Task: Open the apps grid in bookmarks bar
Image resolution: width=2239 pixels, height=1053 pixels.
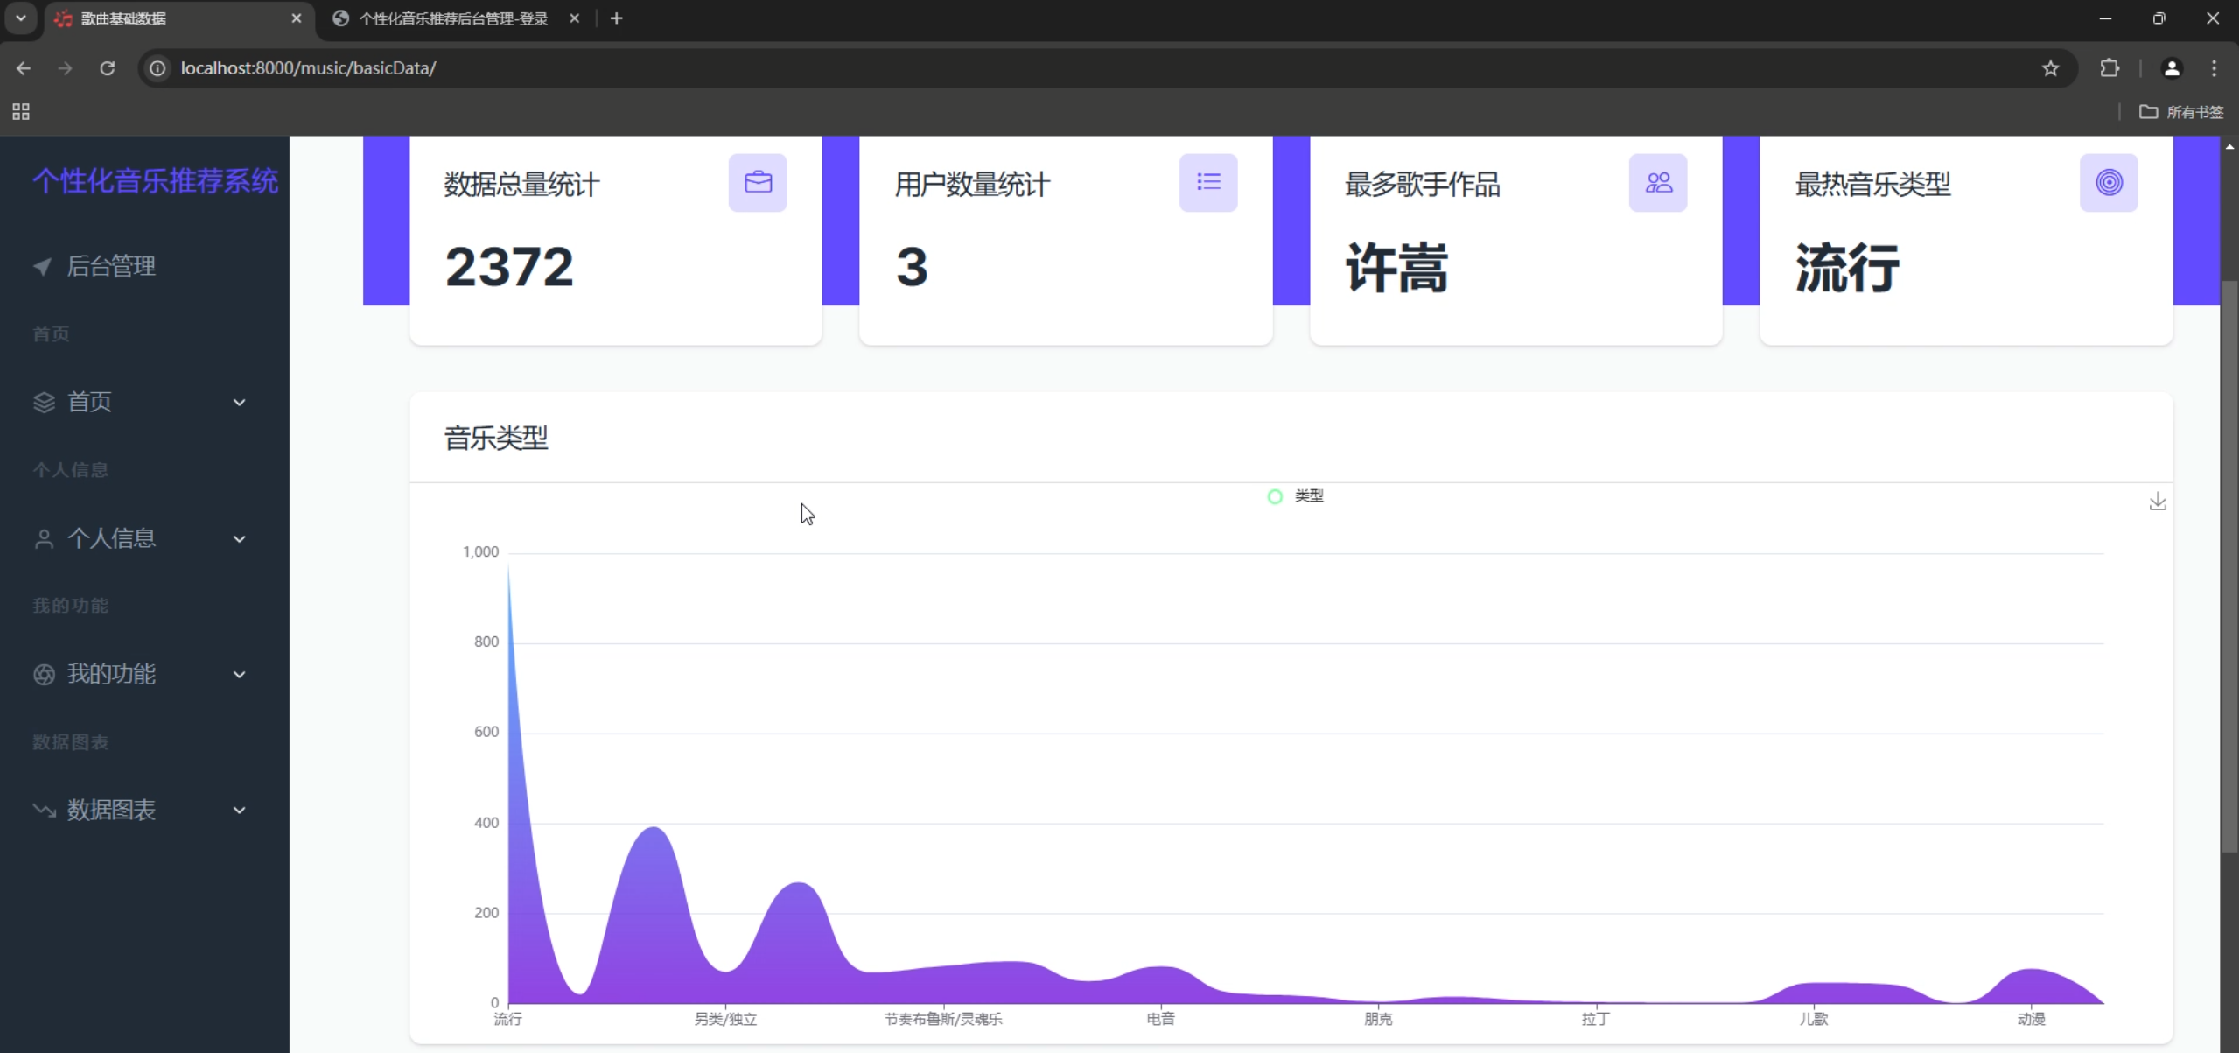Action: coord(21,111)
